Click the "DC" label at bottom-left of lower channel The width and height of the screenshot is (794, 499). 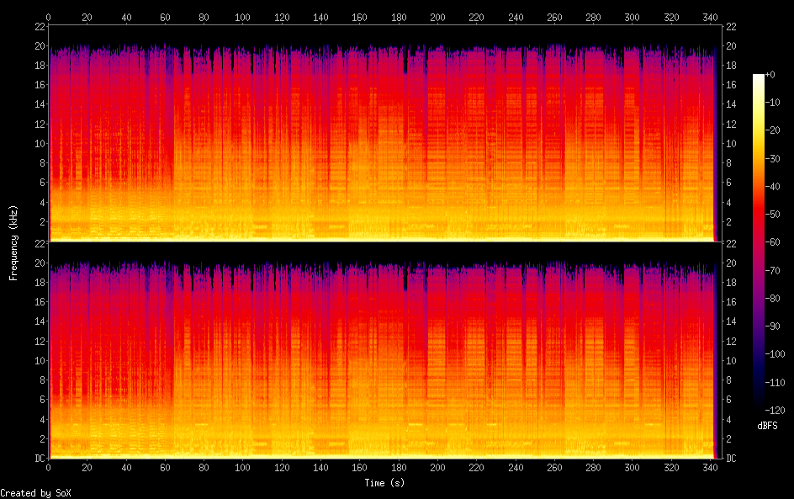point(38,459)
